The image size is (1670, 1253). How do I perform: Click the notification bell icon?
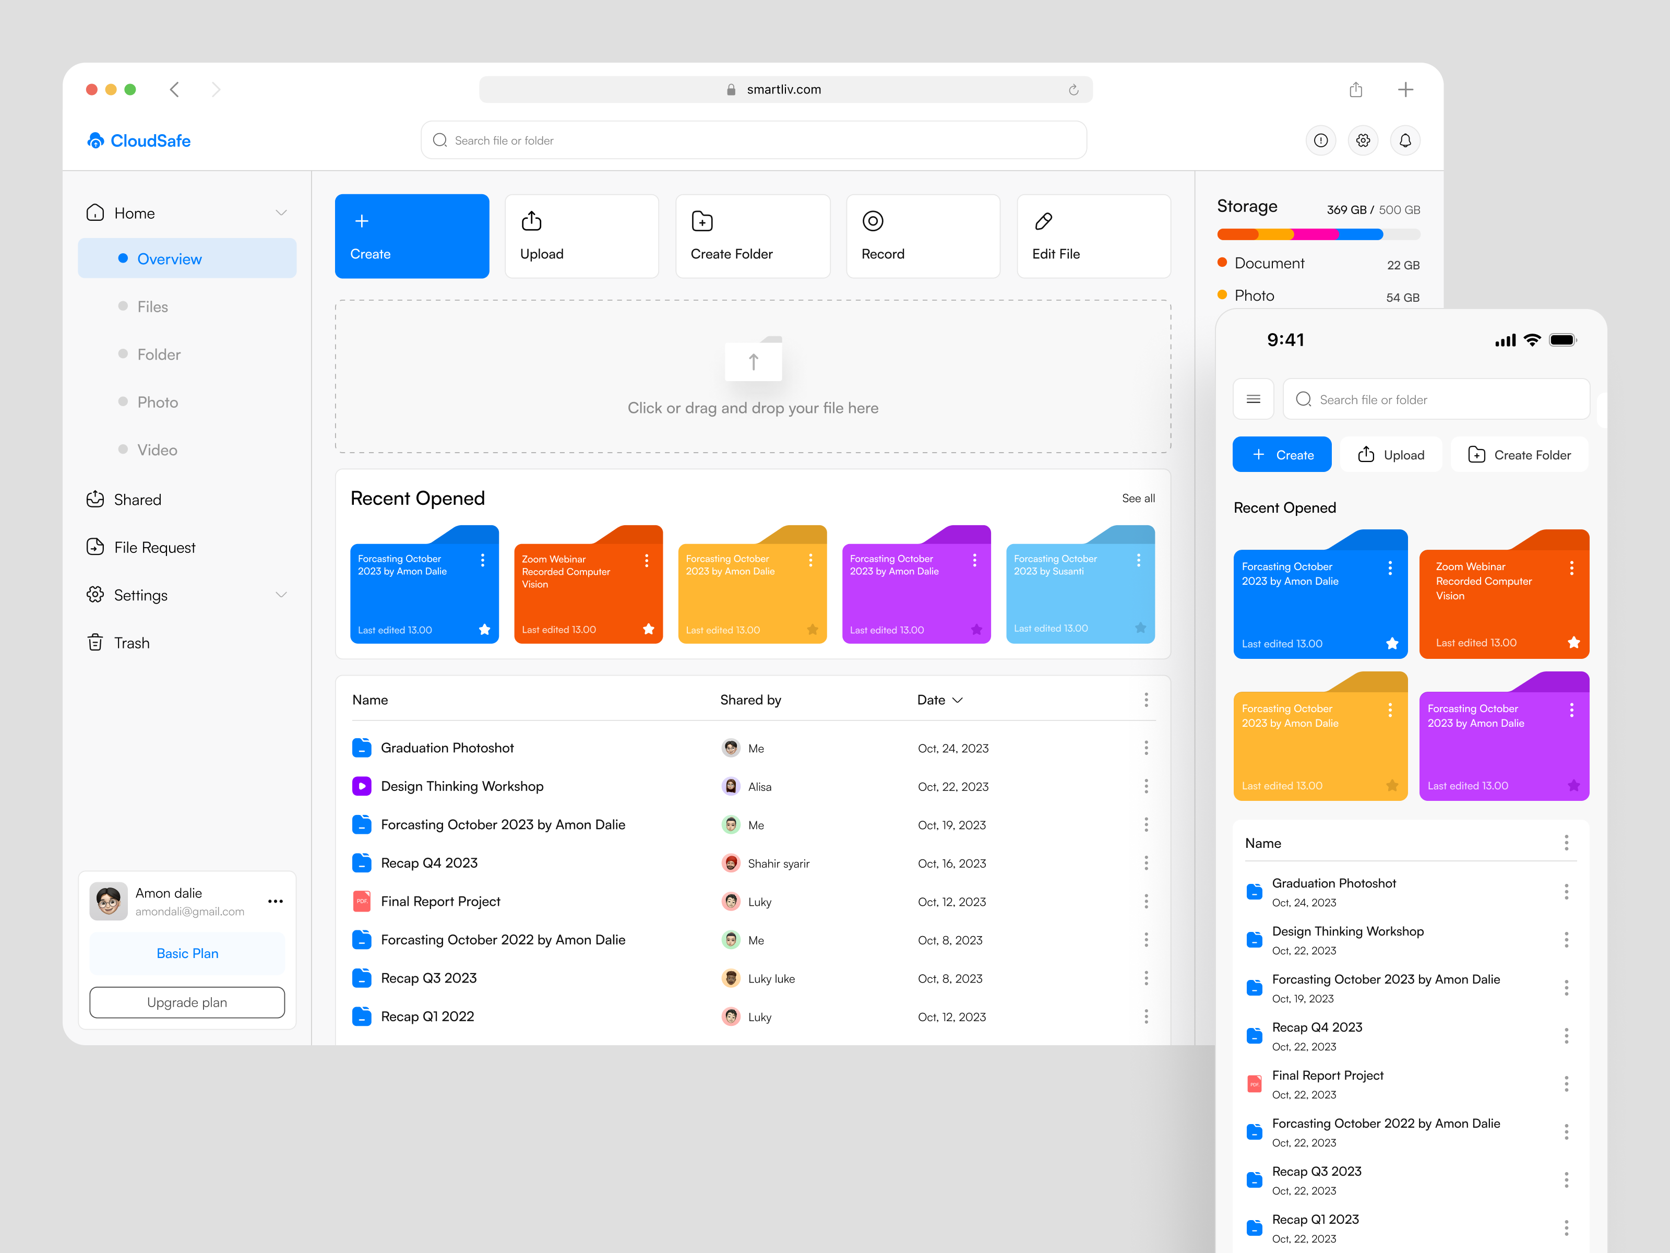1405,140
